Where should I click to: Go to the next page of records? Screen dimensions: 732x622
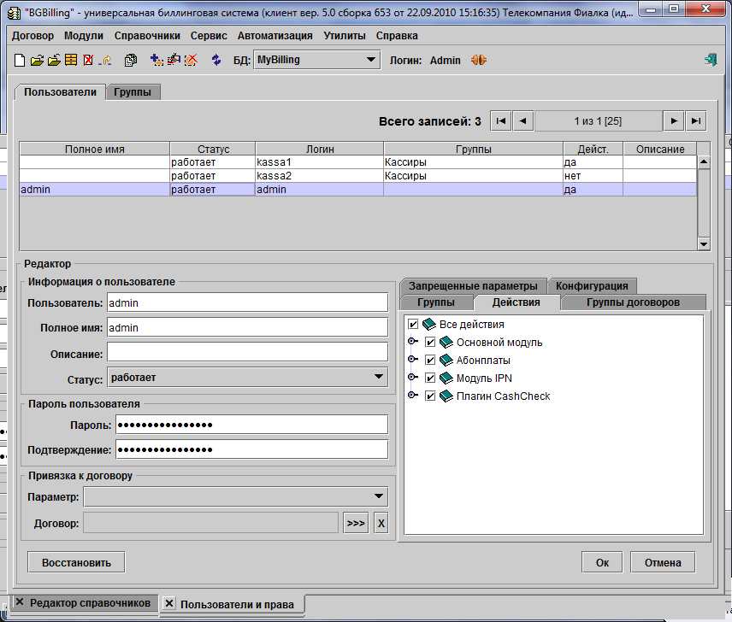[x=674, y=121]
